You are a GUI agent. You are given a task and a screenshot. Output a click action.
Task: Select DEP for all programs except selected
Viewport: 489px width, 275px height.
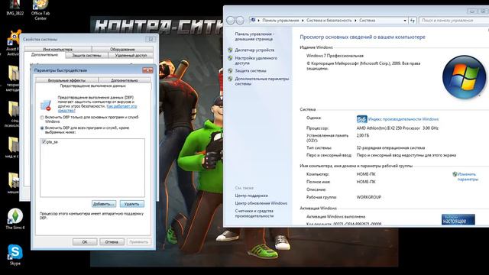[x=42, y=128]
